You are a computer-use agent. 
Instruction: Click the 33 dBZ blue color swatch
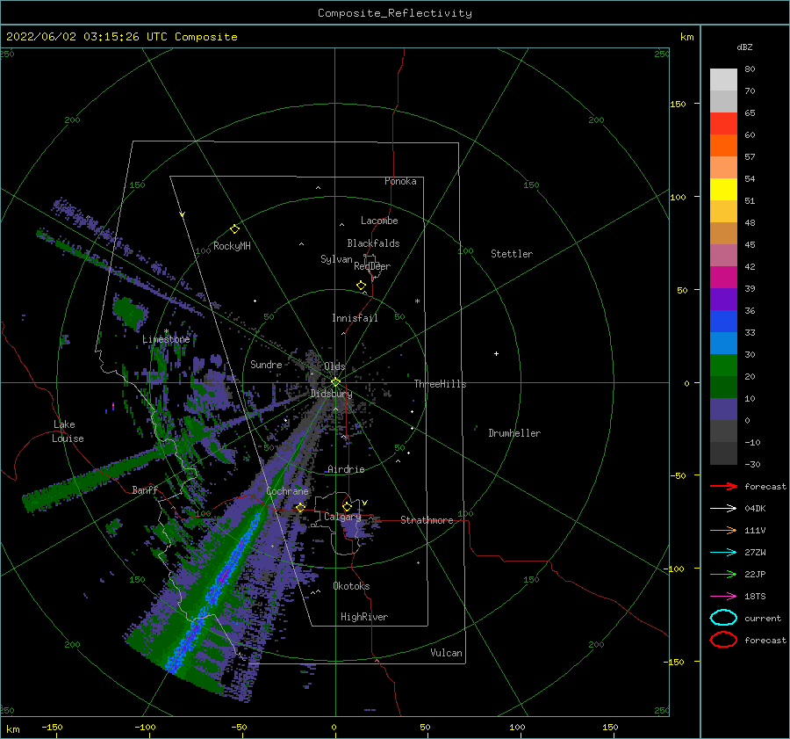pos(723,343)
